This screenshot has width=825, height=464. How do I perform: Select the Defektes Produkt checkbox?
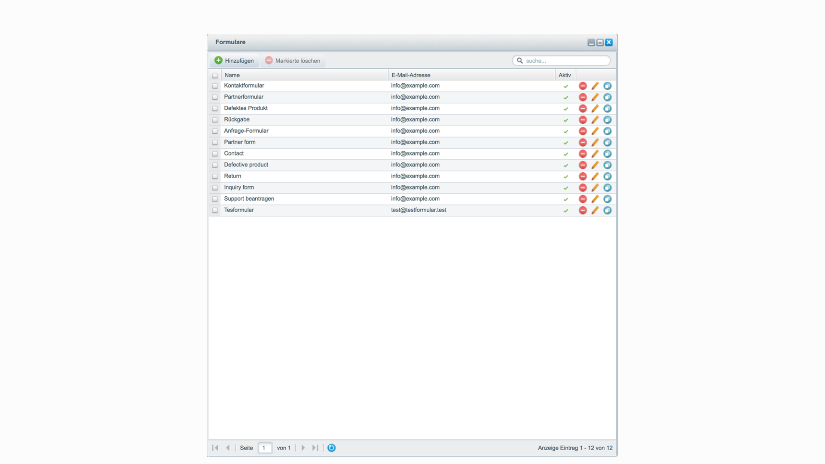click(215, 108)
